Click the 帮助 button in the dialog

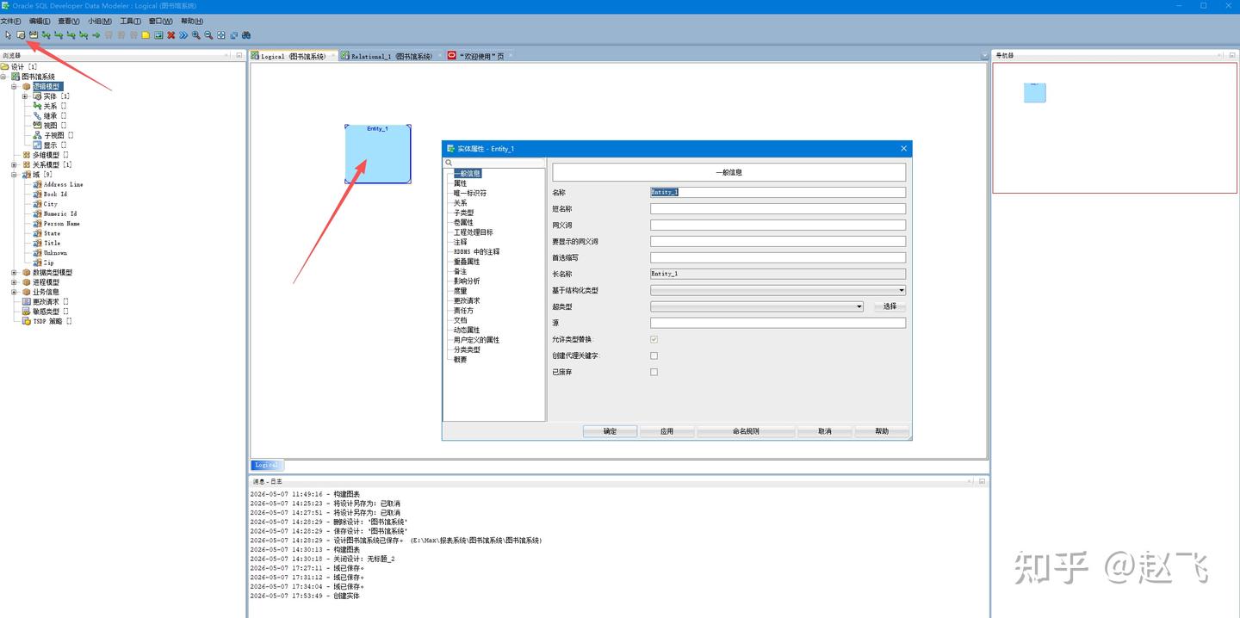click(882, 431)
